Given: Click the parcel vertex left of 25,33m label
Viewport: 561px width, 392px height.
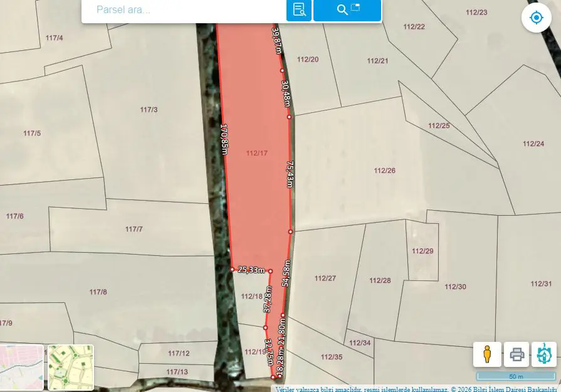Looking at the screenshot, I should pyautogui.click(x=232, y=270).
